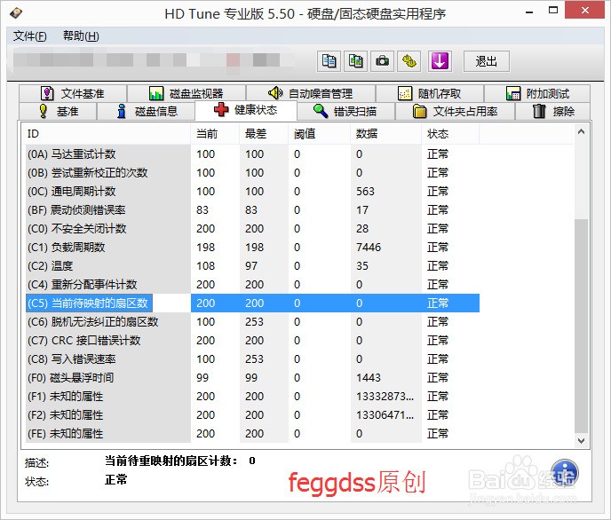Click data value 13332873... in F1 row
The height and width of the screenshot is (520, 611).
[x=385, y=397]
